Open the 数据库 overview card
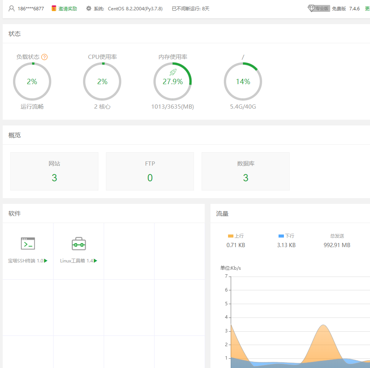Image resolution: width=370 pixels, height=368 pixels. [246, 171]
